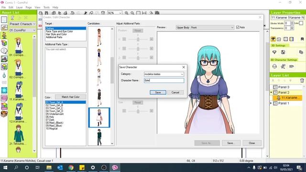Viewport: 306px width, 172px height.
Task: Click the zoom in magnifier icon
Action: point(126,13)
